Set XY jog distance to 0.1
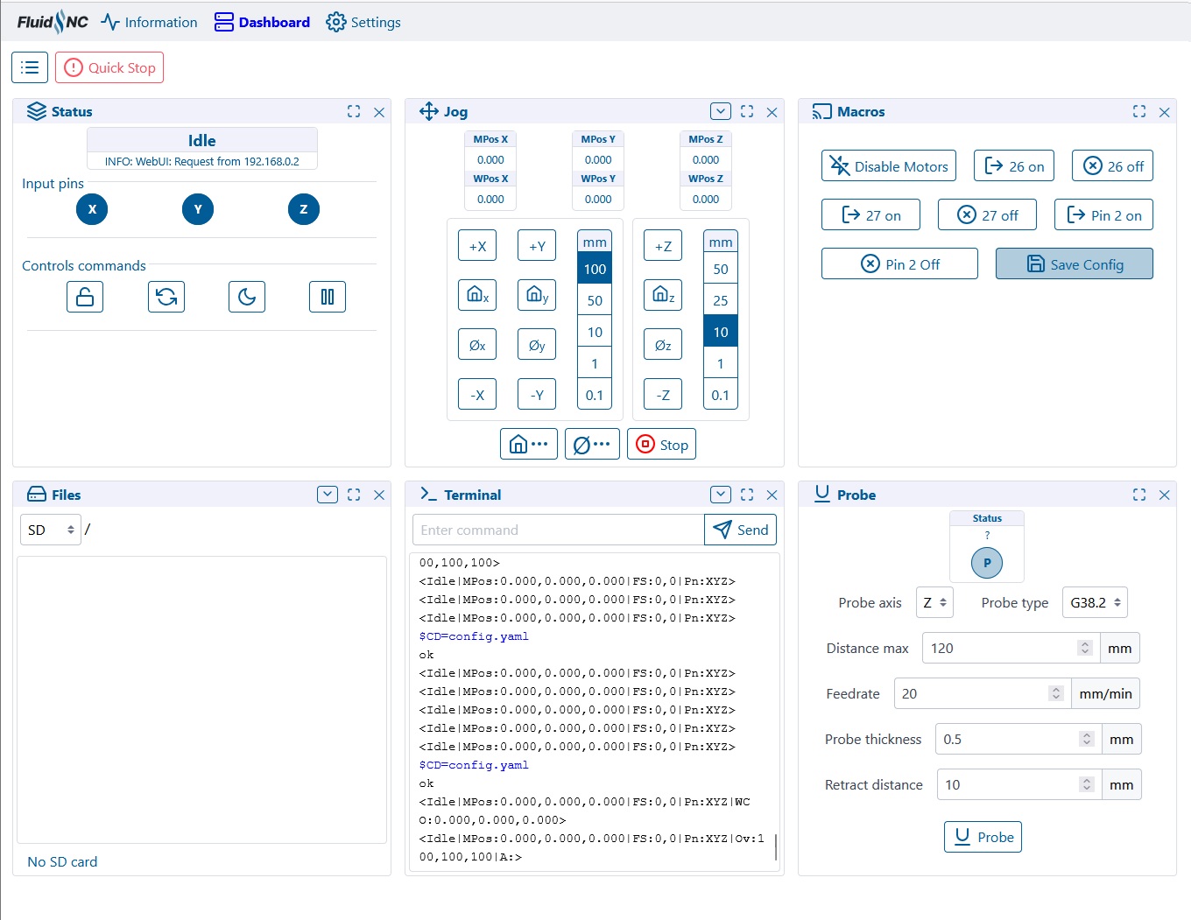 [595, 395]
